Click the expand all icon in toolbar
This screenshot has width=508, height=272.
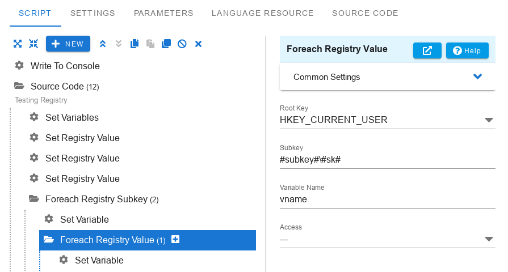pos(18,44)
